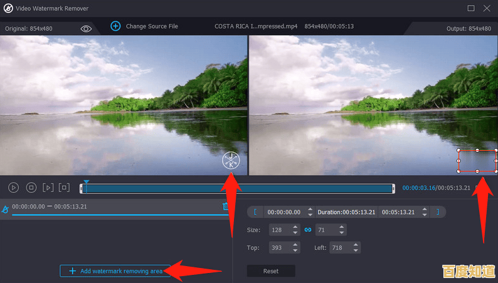Decrease the Top position value stepper

(x=295, y=250)
